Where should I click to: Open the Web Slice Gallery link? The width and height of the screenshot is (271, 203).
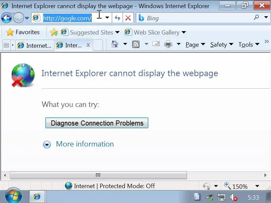pyautogui.click(x=152, y=32)
